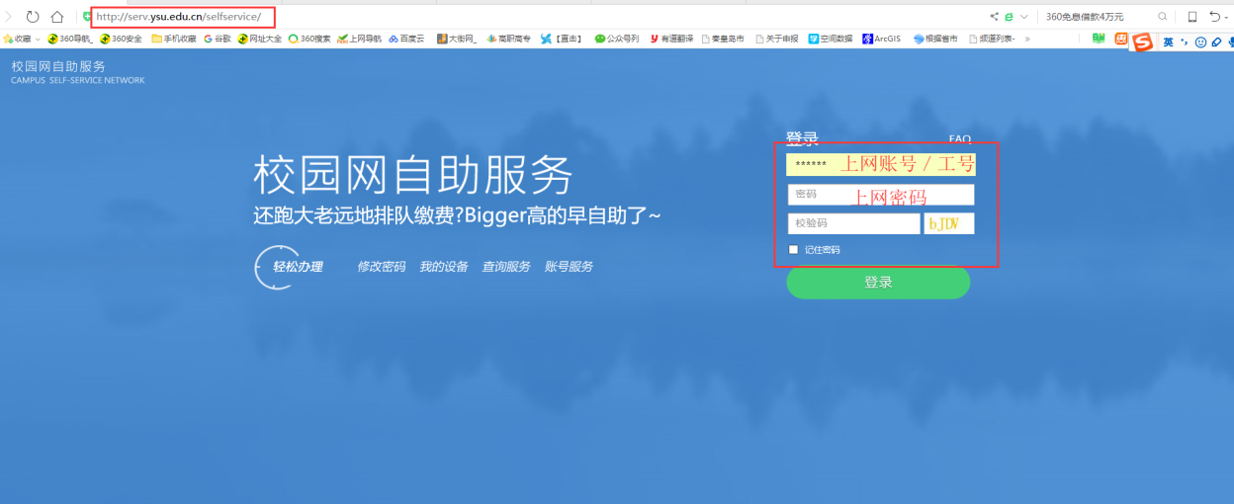1234x504 pixels.
Task: Open the 我的设备 menu item
Action: tap(443, 267)
